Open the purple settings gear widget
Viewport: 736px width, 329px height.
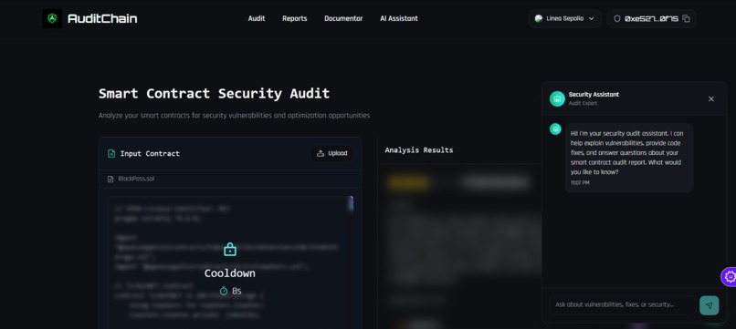[x=729, y=277]
